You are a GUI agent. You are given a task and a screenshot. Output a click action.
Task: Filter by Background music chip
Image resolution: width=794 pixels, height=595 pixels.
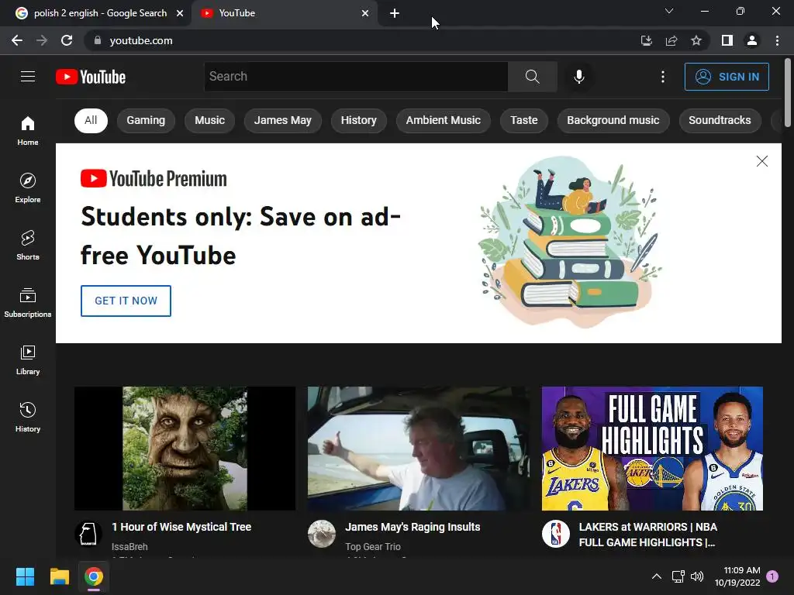click(x=613, y=120)
